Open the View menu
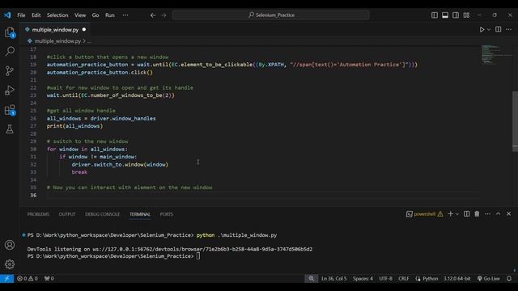 coord(80,15)
